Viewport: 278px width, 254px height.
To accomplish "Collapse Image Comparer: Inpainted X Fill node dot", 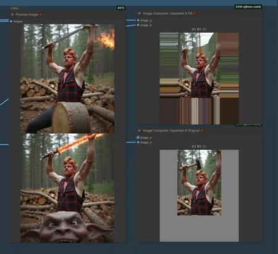I will click(139, 13).
